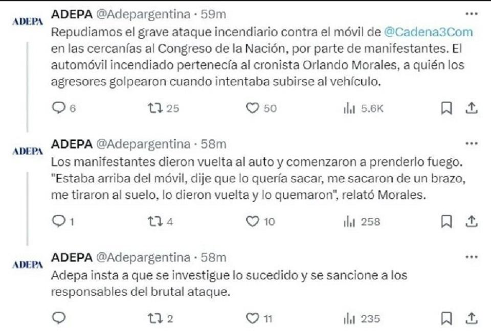Click the ADEPA avatar of the second tweet
The image size is (491, 331).
click(x=27, y=152)
